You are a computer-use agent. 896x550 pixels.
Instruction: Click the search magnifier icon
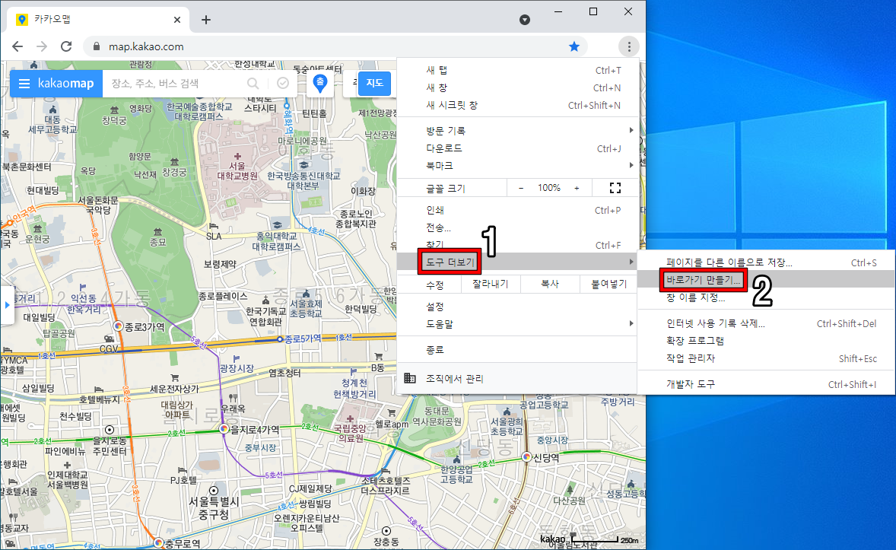253,84
